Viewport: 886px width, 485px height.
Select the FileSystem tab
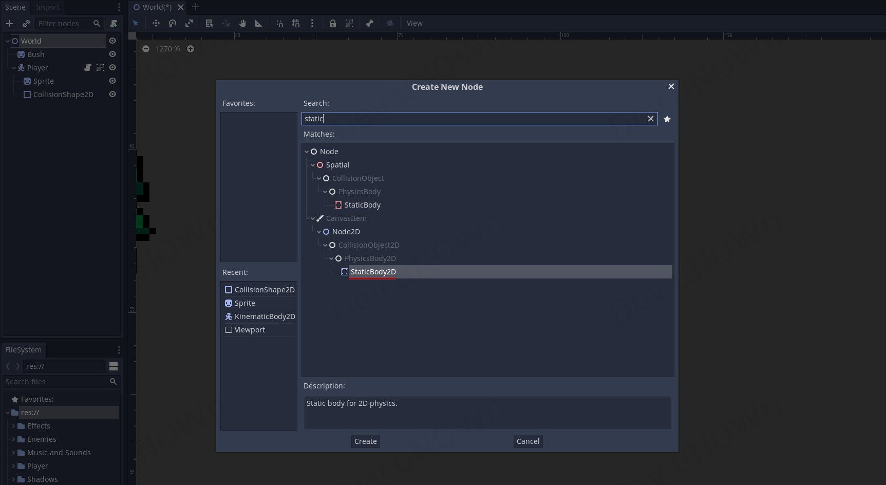pos(23,350)
